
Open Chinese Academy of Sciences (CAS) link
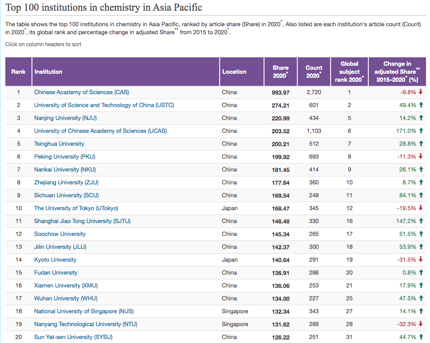click(82, 92)
